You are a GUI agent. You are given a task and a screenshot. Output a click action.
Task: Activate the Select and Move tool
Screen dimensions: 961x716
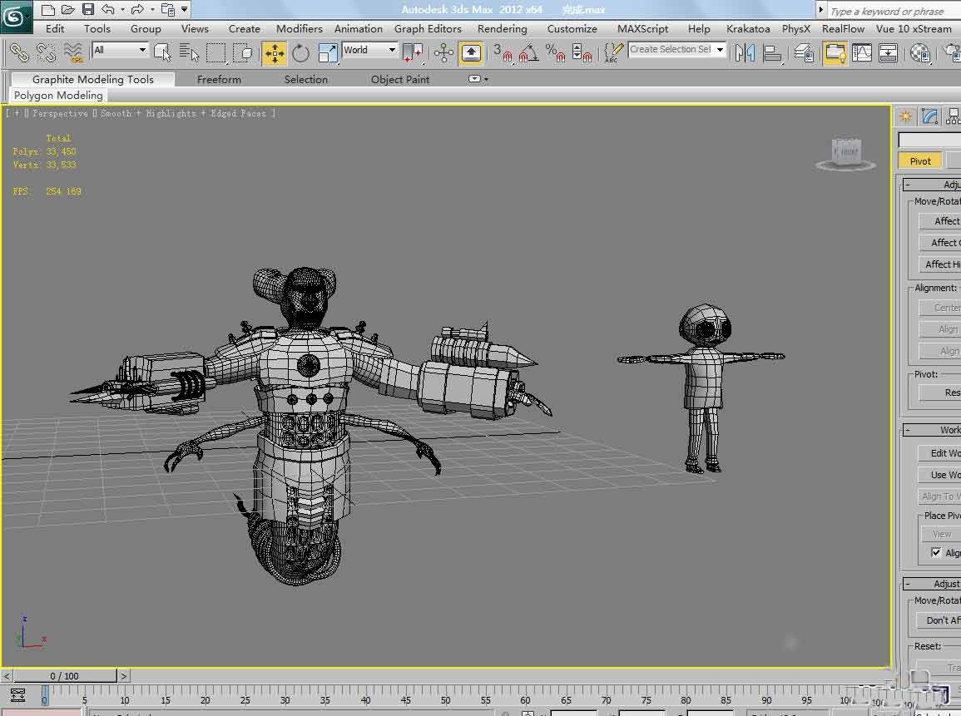[x=274, y=53]
